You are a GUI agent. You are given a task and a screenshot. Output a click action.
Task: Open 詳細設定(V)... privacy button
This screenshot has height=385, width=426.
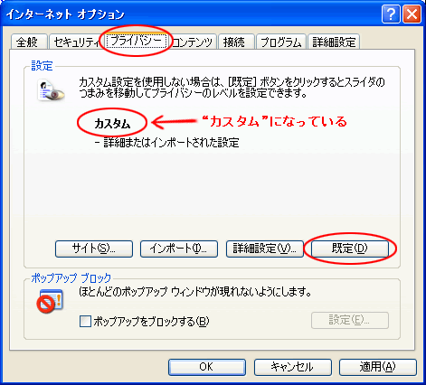coord(264,249)
